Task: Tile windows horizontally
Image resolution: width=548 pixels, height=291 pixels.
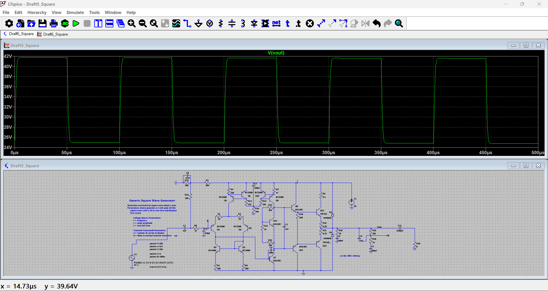Action: point(109,23)
